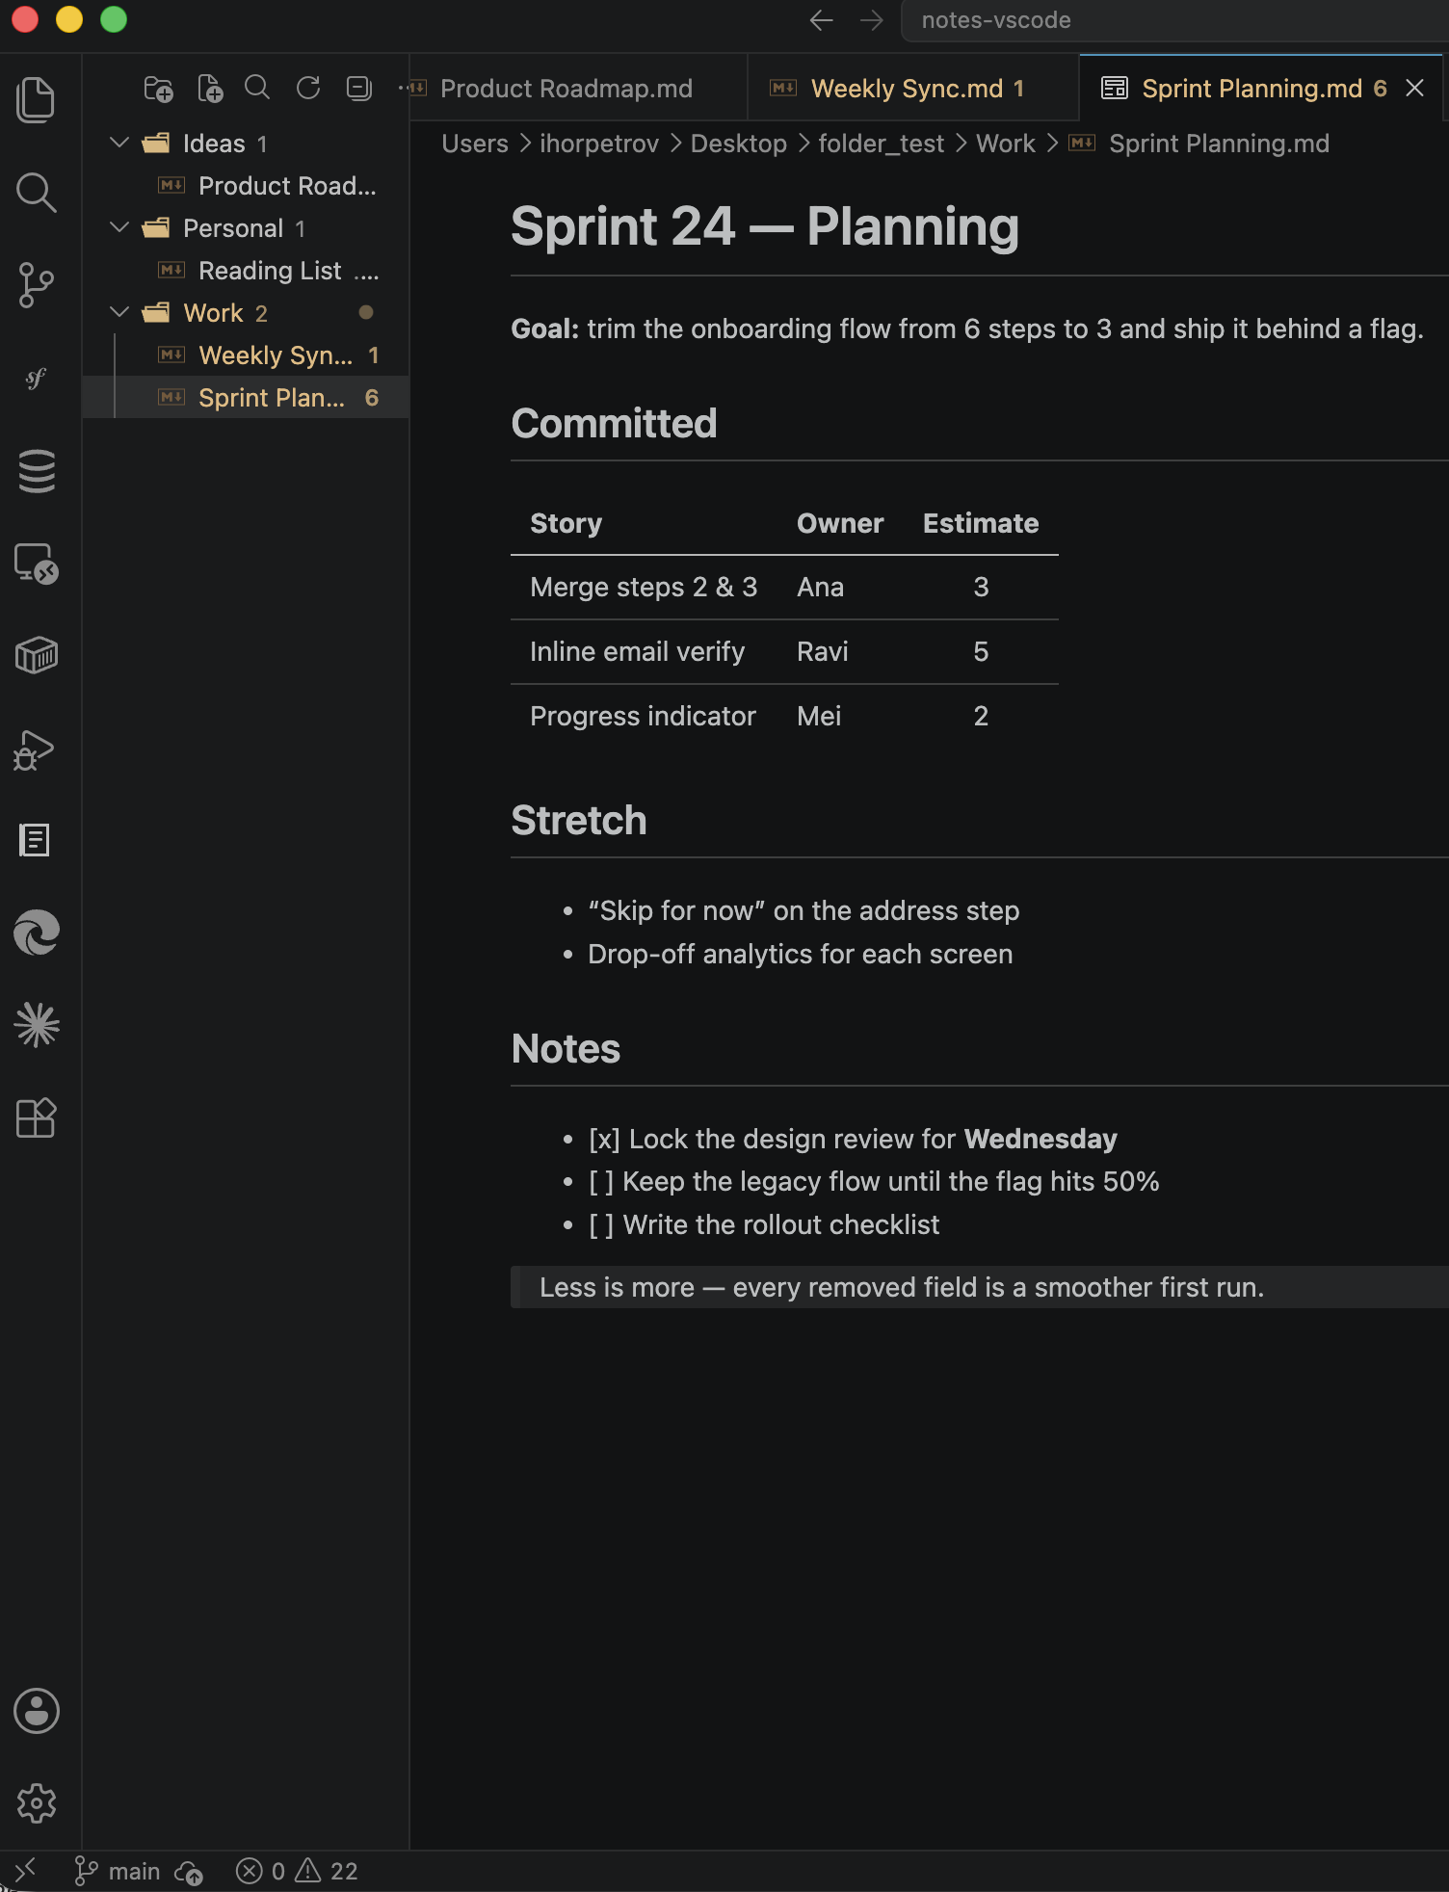Click the Refresh explorer icon
This screenshot has height=1892, width=1449.
pyautogui.click(x=308, y=89)
